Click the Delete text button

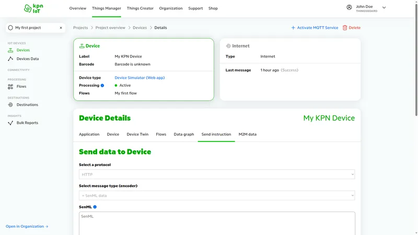click(x=355, y=28)
